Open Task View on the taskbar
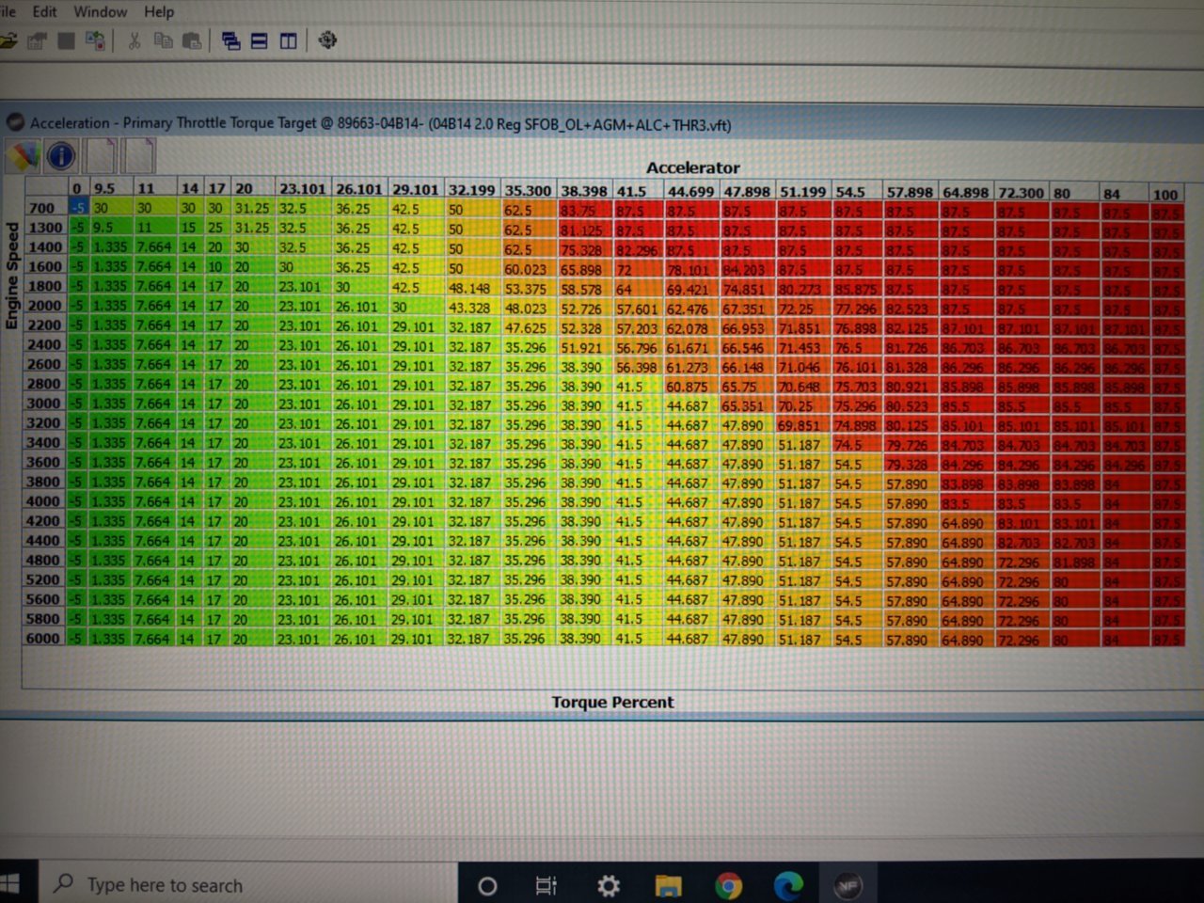The height and width of the screenshot is (903, 1204). point(547,885)
